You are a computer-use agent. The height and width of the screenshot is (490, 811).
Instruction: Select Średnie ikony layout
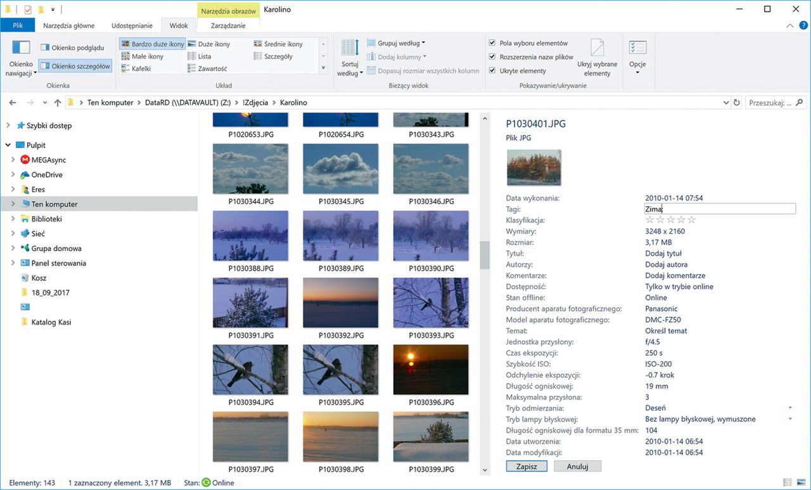[279, 44]
